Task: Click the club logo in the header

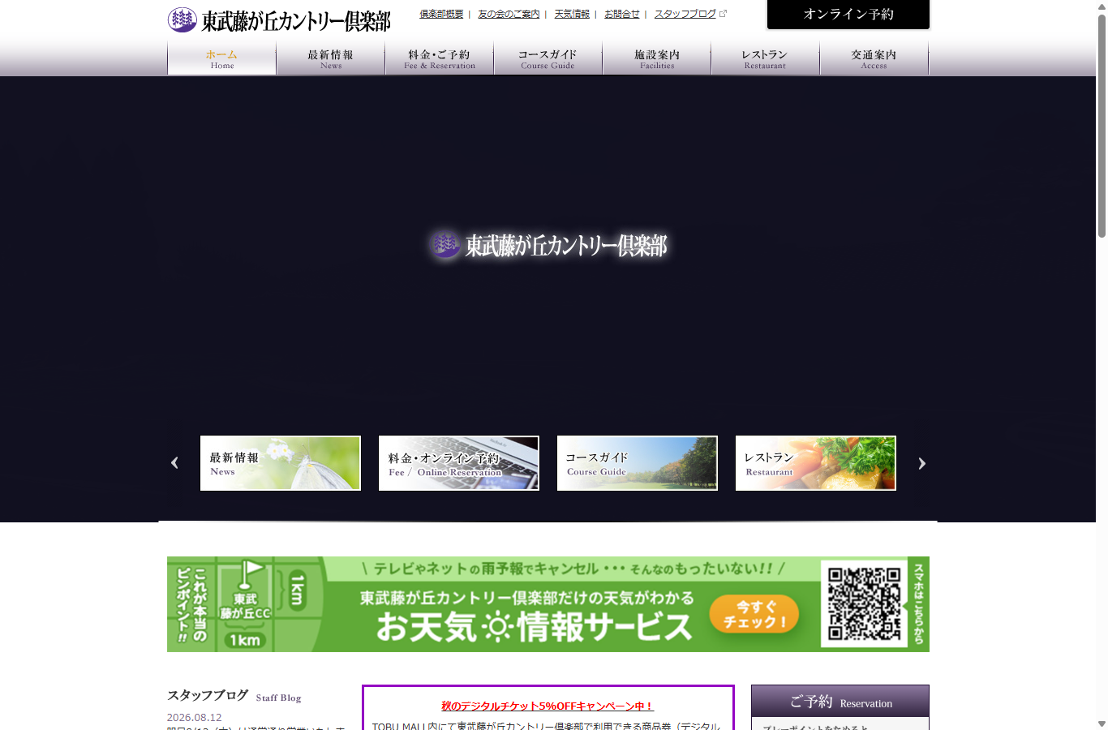Action: [x=279, y=20]
